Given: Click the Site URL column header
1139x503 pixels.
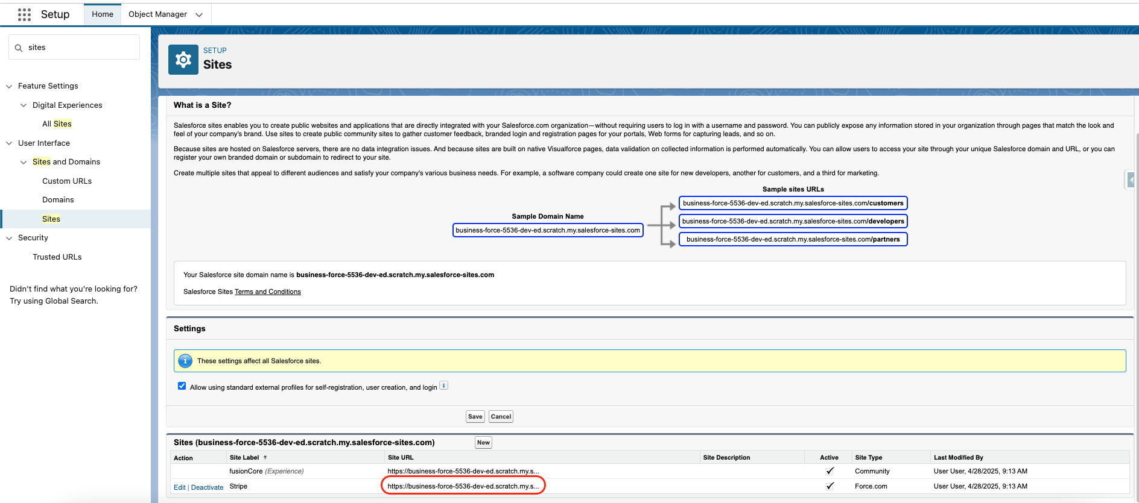Looking at the screenshot, I should [401, 458].
